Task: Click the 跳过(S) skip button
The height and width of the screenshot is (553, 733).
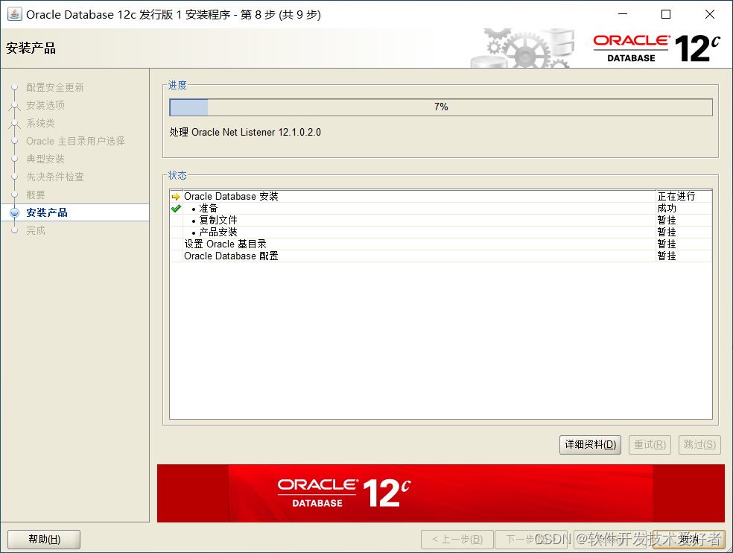Action: pyautogui.click(x=699, y=444)
